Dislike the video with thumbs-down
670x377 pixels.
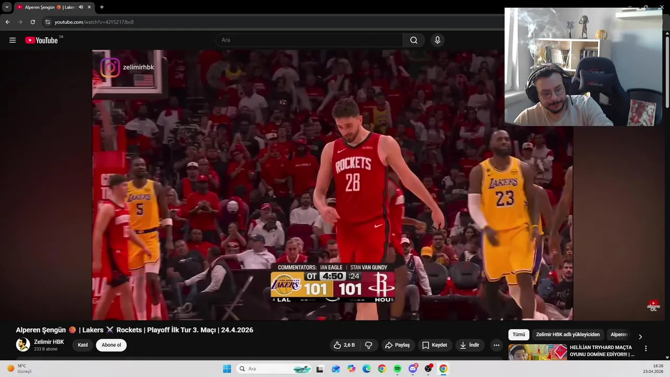click(368, 345)
